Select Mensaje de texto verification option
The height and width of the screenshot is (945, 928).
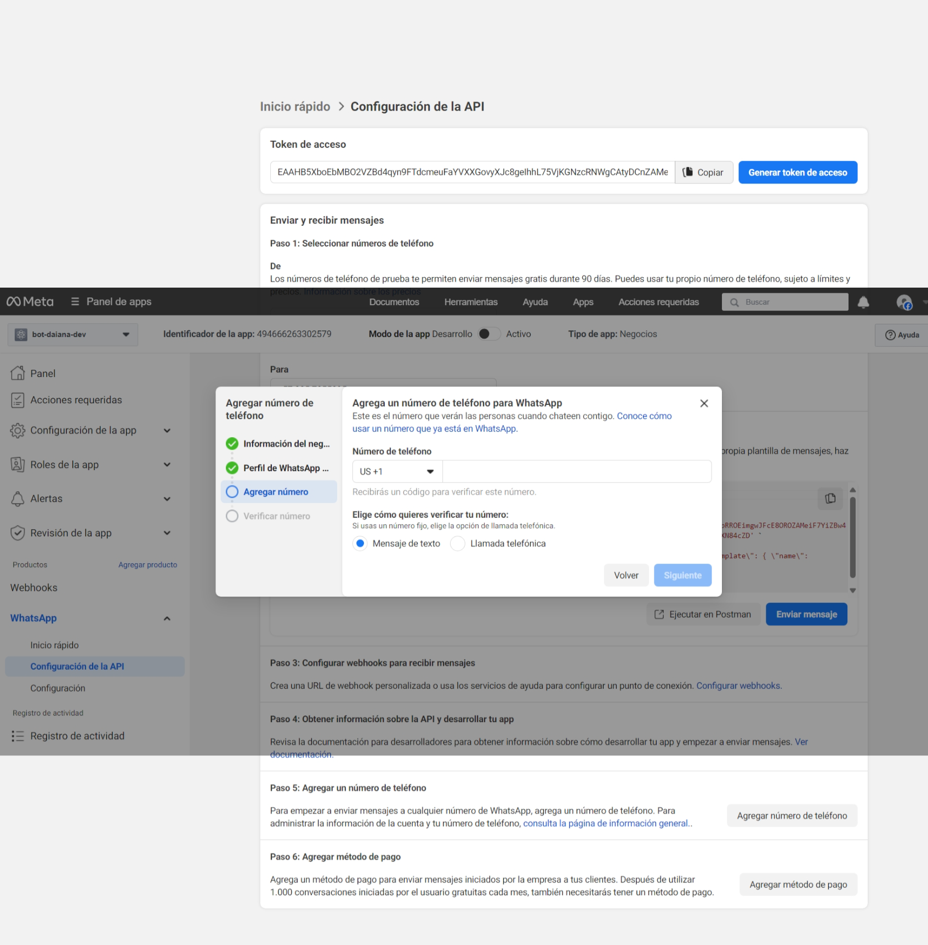(x=360, y=544)
